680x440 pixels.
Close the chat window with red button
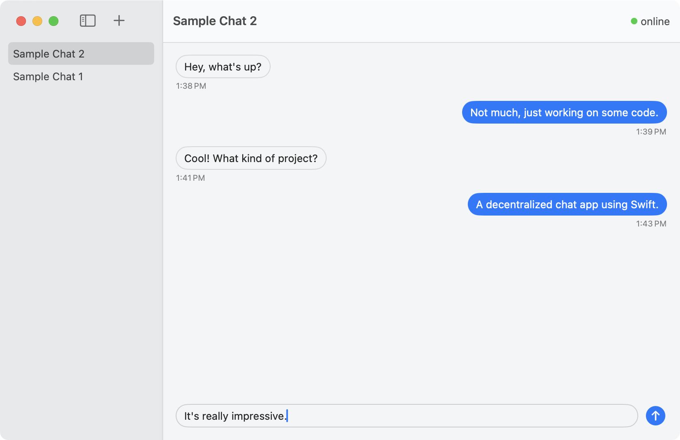point(21,21)
